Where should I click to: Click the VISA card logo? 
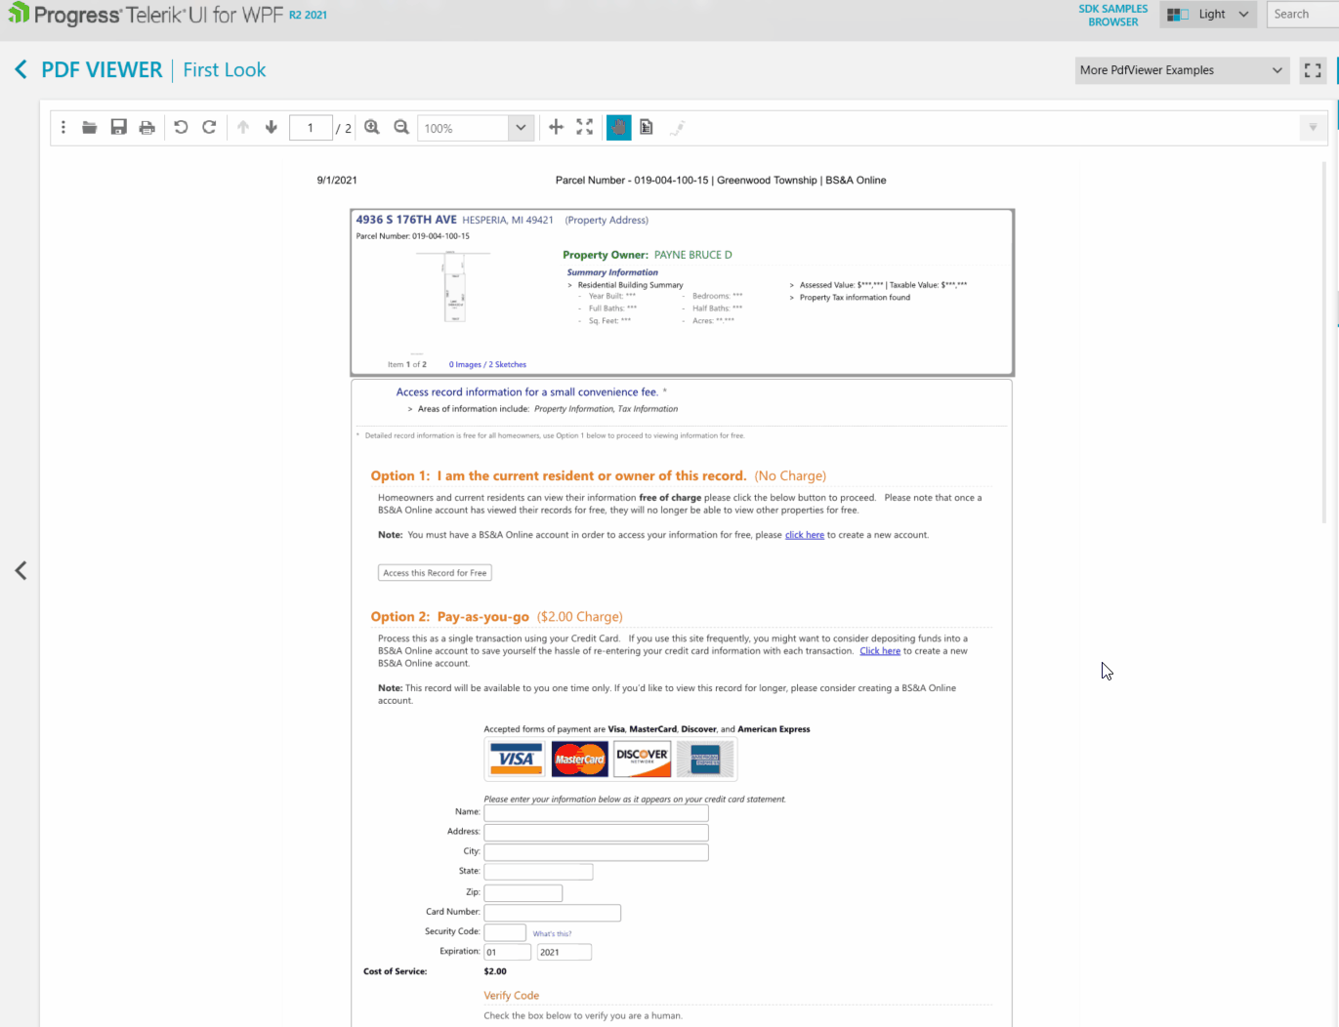point(516,759)
